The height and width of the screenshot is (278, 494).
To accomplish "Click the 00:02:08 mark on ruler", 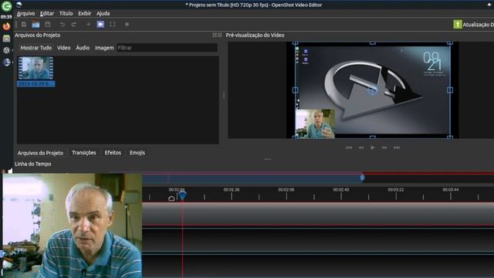I will (x=286, y=190).
